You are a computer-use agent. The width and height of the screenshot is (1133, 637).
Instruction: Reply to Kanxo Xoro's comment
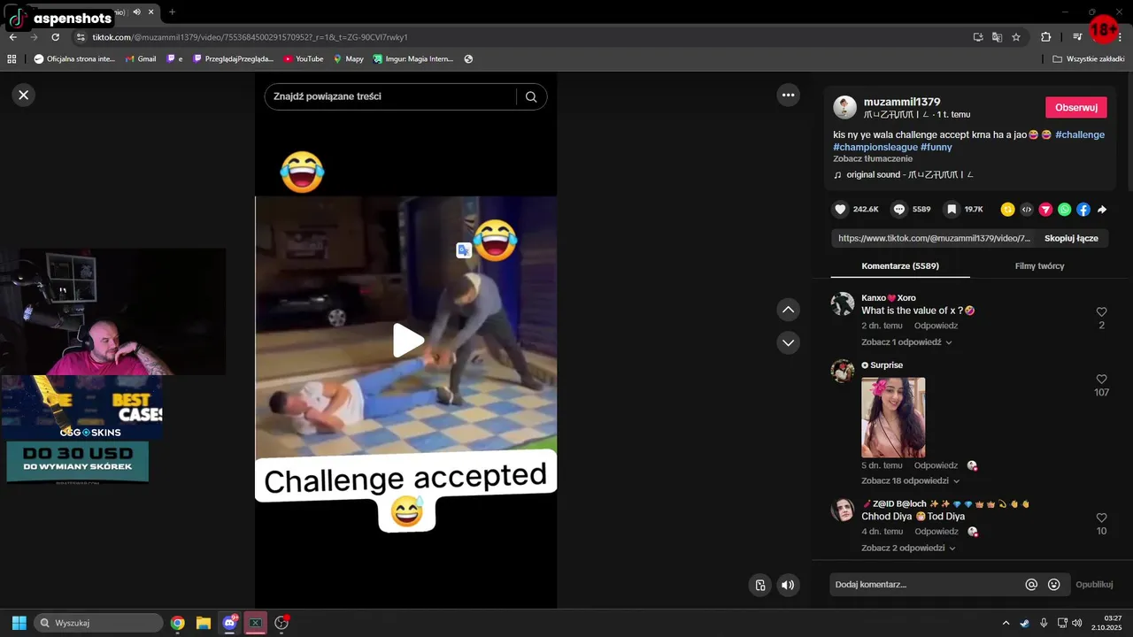click(x=936, y=326)
